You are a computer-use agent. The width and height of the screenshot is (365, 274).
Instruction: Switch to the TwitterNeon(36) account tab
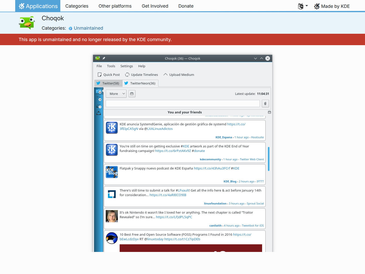tap(140, 83)
